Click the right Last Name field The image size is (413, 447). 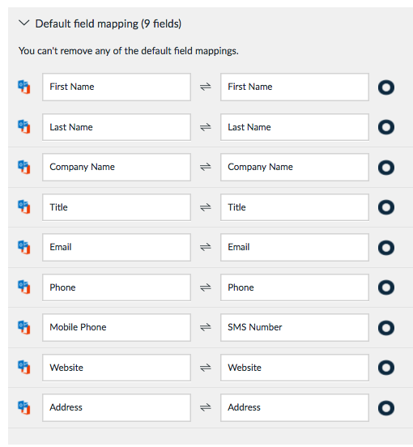(295, 127)
